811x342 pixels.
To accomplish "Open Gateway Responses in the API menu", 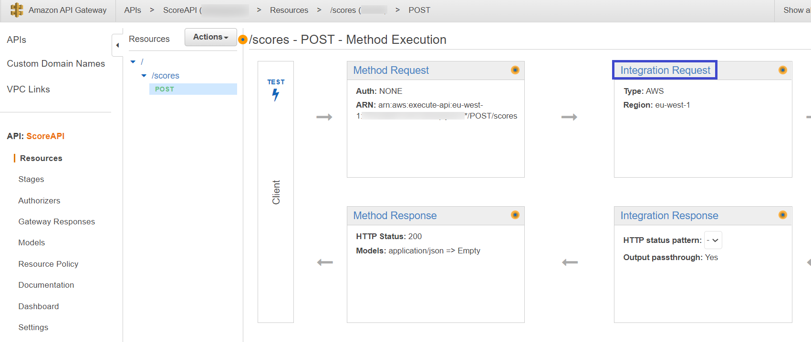I will click(x=57, y=221).
